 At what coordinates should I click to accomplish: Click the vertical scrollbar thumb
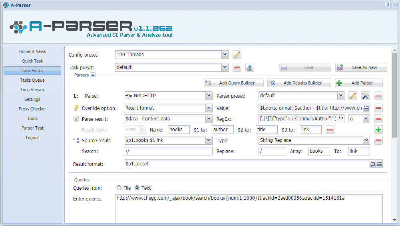(394, 95)
